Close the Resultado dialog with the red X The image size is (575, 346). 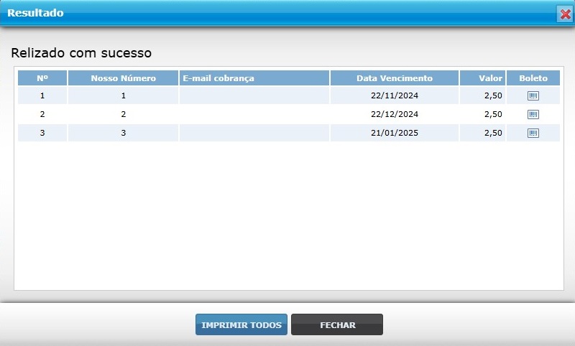click(x=565, y=14)
